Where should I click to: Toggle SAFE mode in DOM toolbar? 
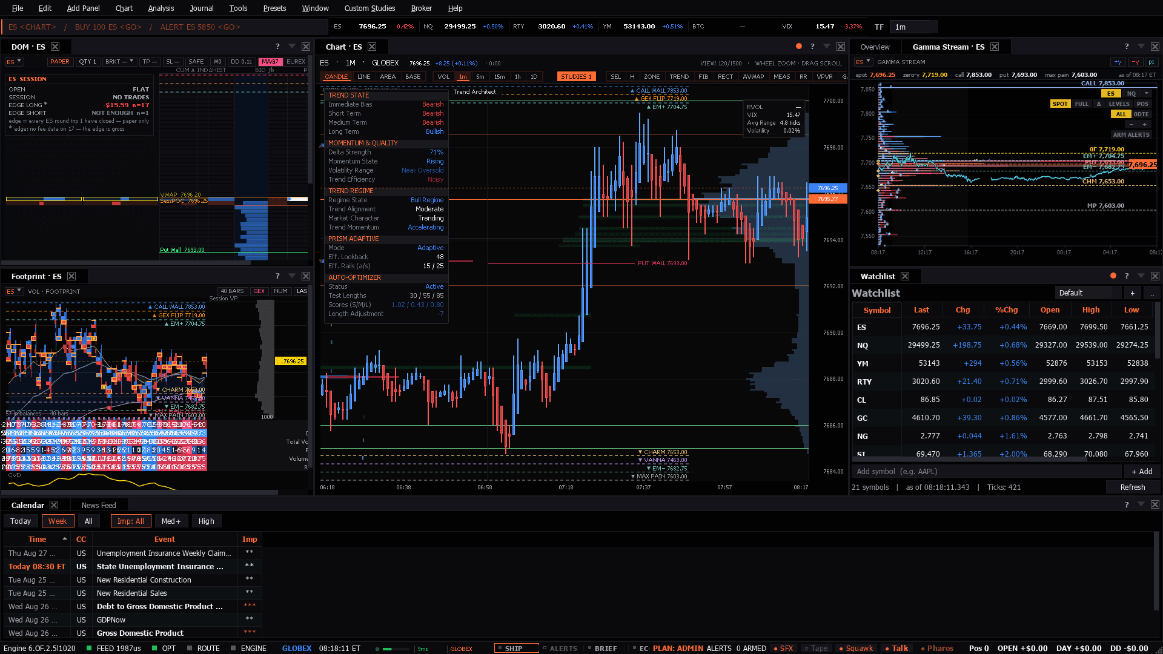coord(196,62)
